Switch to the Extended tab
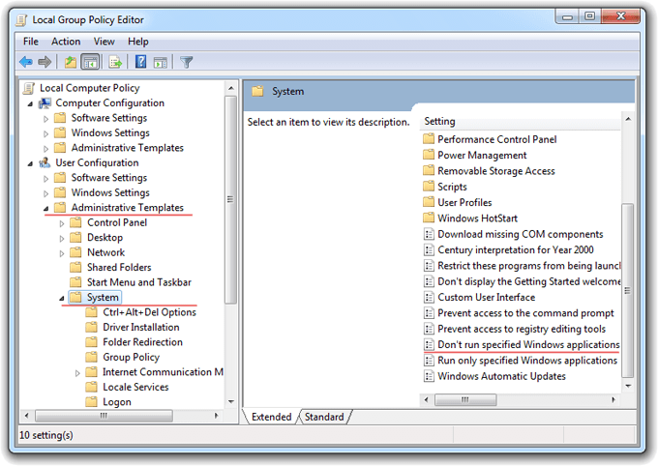The height and width of the screenshot is (466, 658). coord(271,417)
